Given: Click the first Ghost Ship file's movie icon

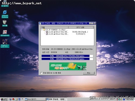Looking at the screenshot, I should click(x=47, y=32).
